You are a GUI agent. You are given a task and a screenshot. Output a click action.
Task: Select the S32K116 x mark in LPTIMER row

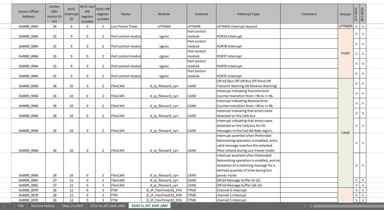(x=356, y=26)
